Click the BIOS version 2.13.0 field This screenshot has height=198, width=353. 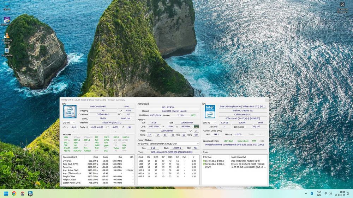click(x=180, y=115)
